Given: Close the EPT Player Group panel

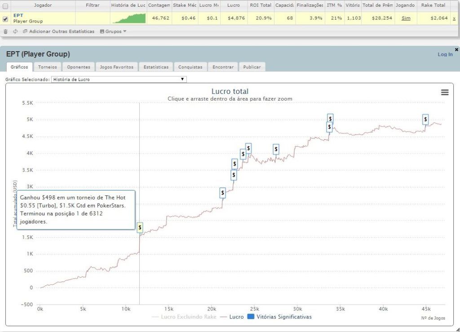Looking at the screenshot, I should click(456, 49).
